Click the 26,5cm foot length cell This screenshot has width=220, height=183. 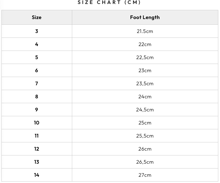click(145, 162)
